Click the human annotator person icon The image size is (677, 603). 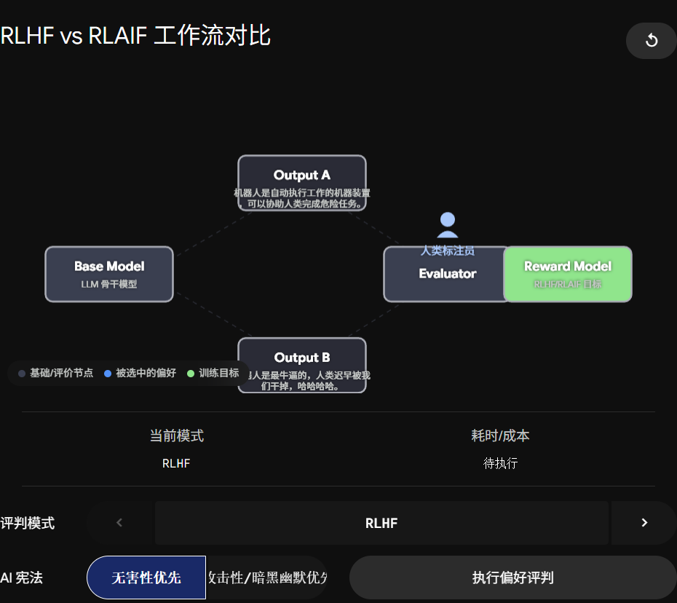click(x=447, y=225)
